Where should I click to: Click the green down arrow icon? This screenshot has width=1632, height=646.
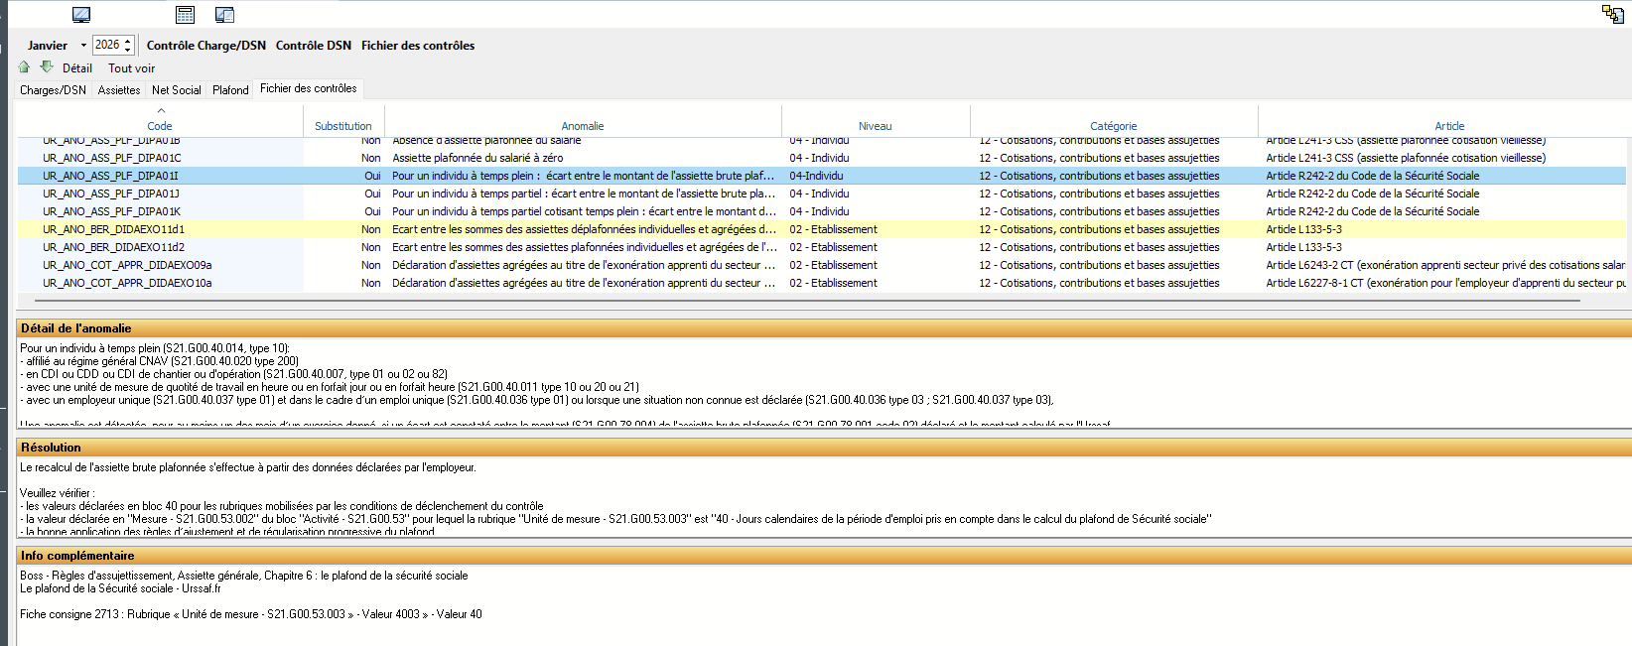[x=46, y=67]
